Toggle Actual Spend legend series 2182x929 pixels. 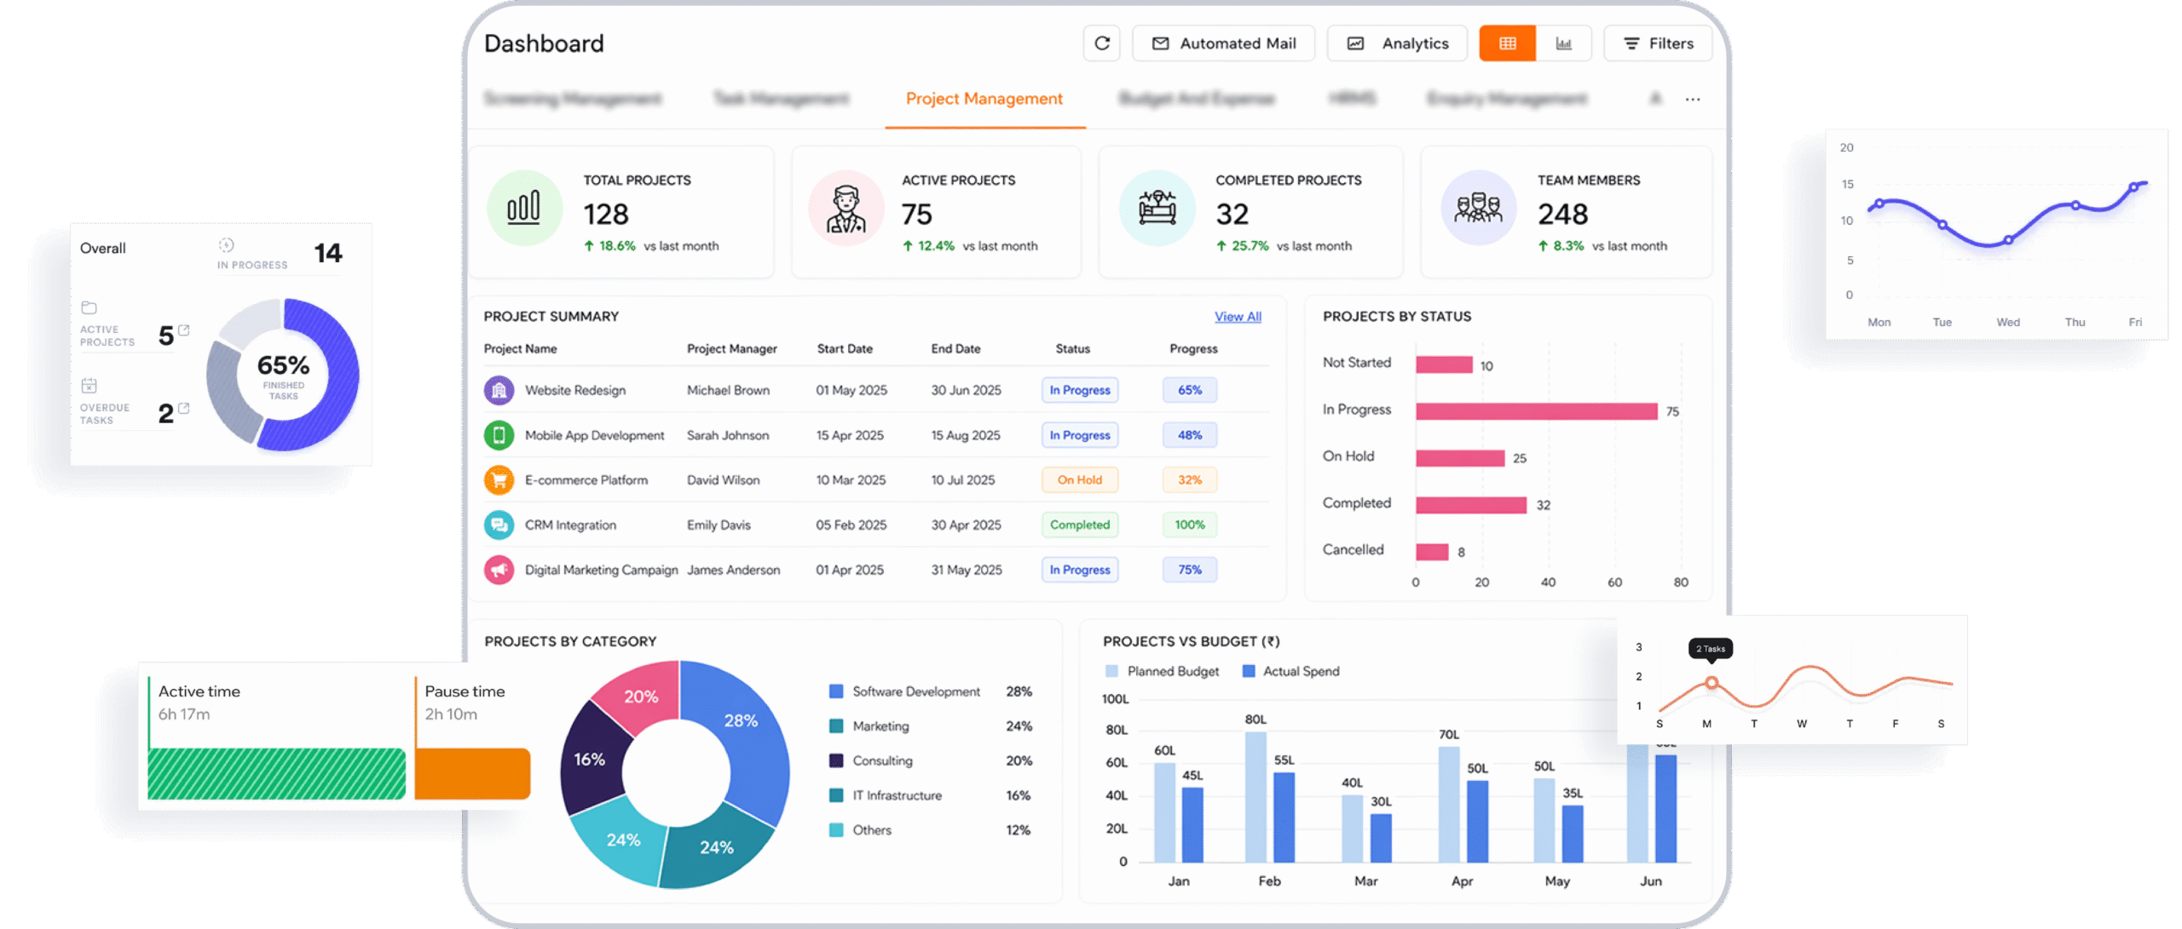(1291, 671)
